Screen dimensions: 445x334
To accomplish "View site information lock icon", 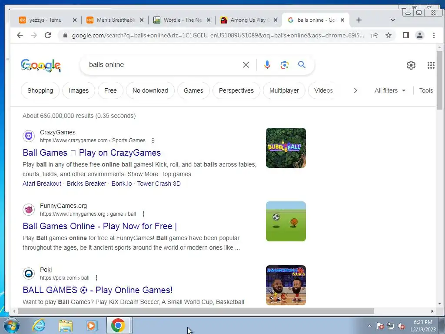I will coord(65,35).
